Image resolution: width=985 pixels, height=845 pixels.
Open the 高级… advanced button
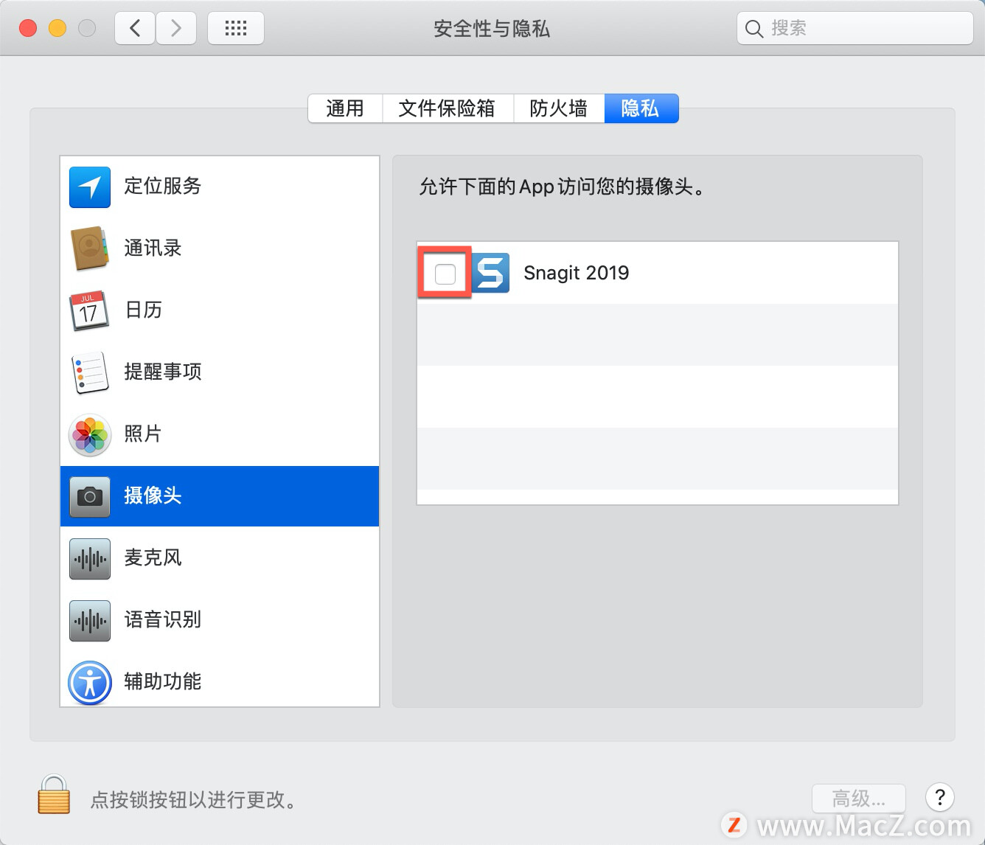point(859,799)
